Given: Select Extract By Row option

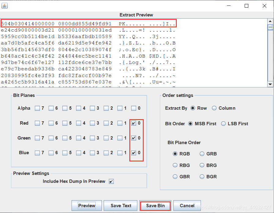Looking at the screenshot, I should point(193,108).
